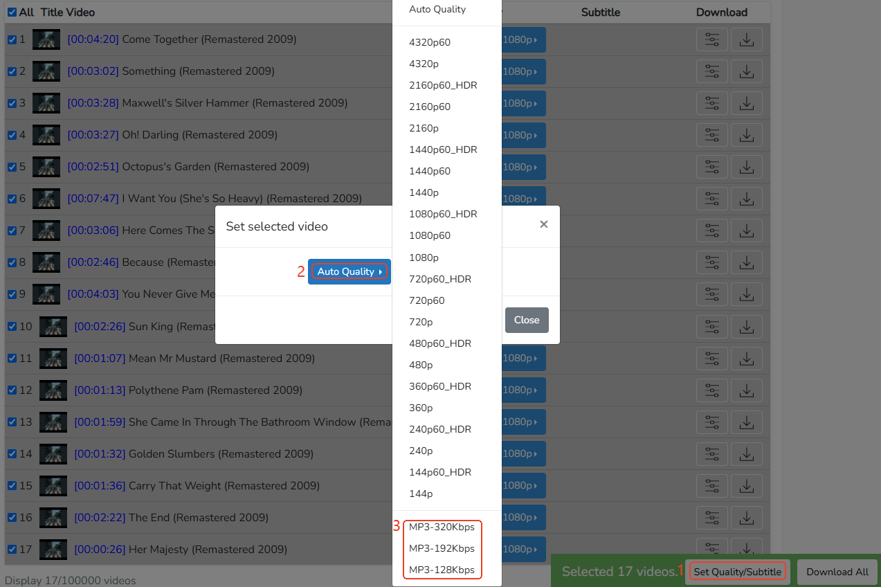This screenshot has height=587, width=881.
Task: Click the download icon for Come Together
Action: pyautogui.click(x=746, y=39)
